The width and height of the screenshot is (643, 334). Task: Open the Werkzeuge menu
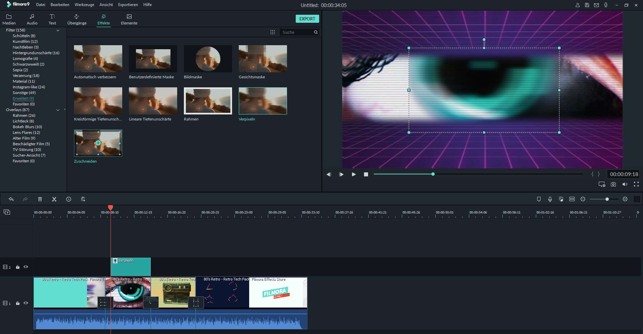pos(84,5)
